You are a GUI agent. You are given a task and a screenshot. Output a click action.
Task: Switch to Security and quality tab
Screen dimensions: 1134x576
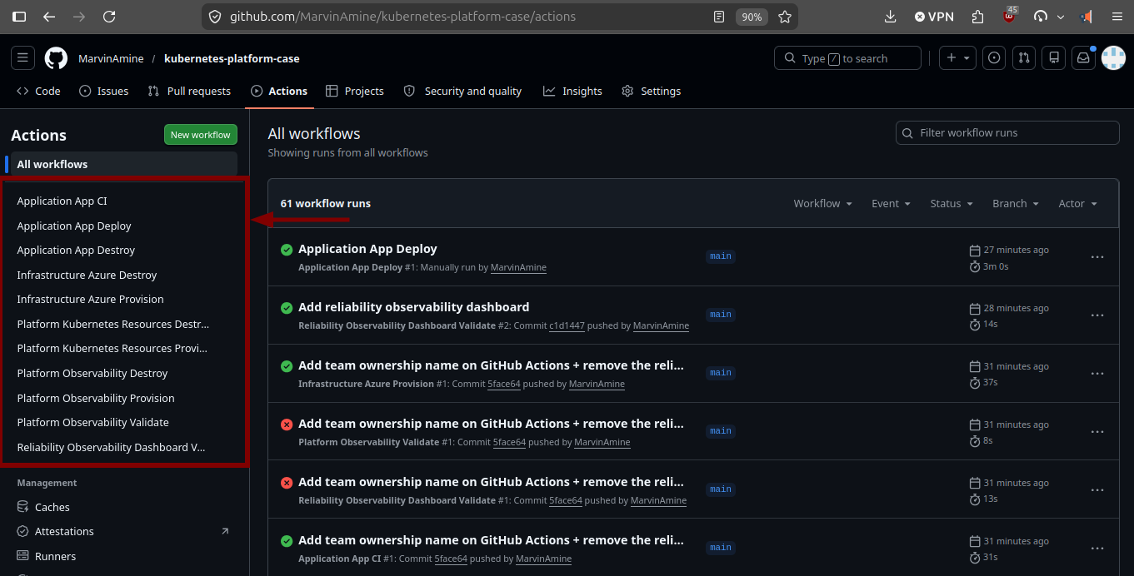[x=462, y=91]
